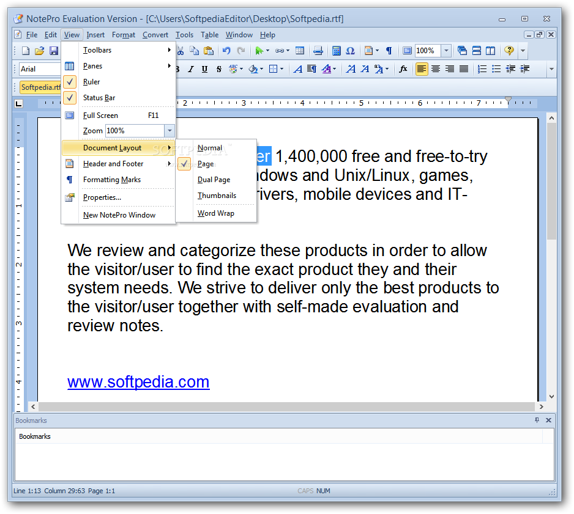The height and width of the screenshot is (514, 574).
Task: Click the Print icon
Action: coord(318,51)
